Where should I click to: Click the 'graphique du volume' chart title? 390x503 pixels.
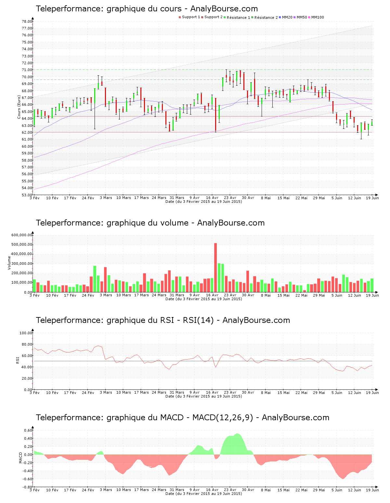[150, 223]
